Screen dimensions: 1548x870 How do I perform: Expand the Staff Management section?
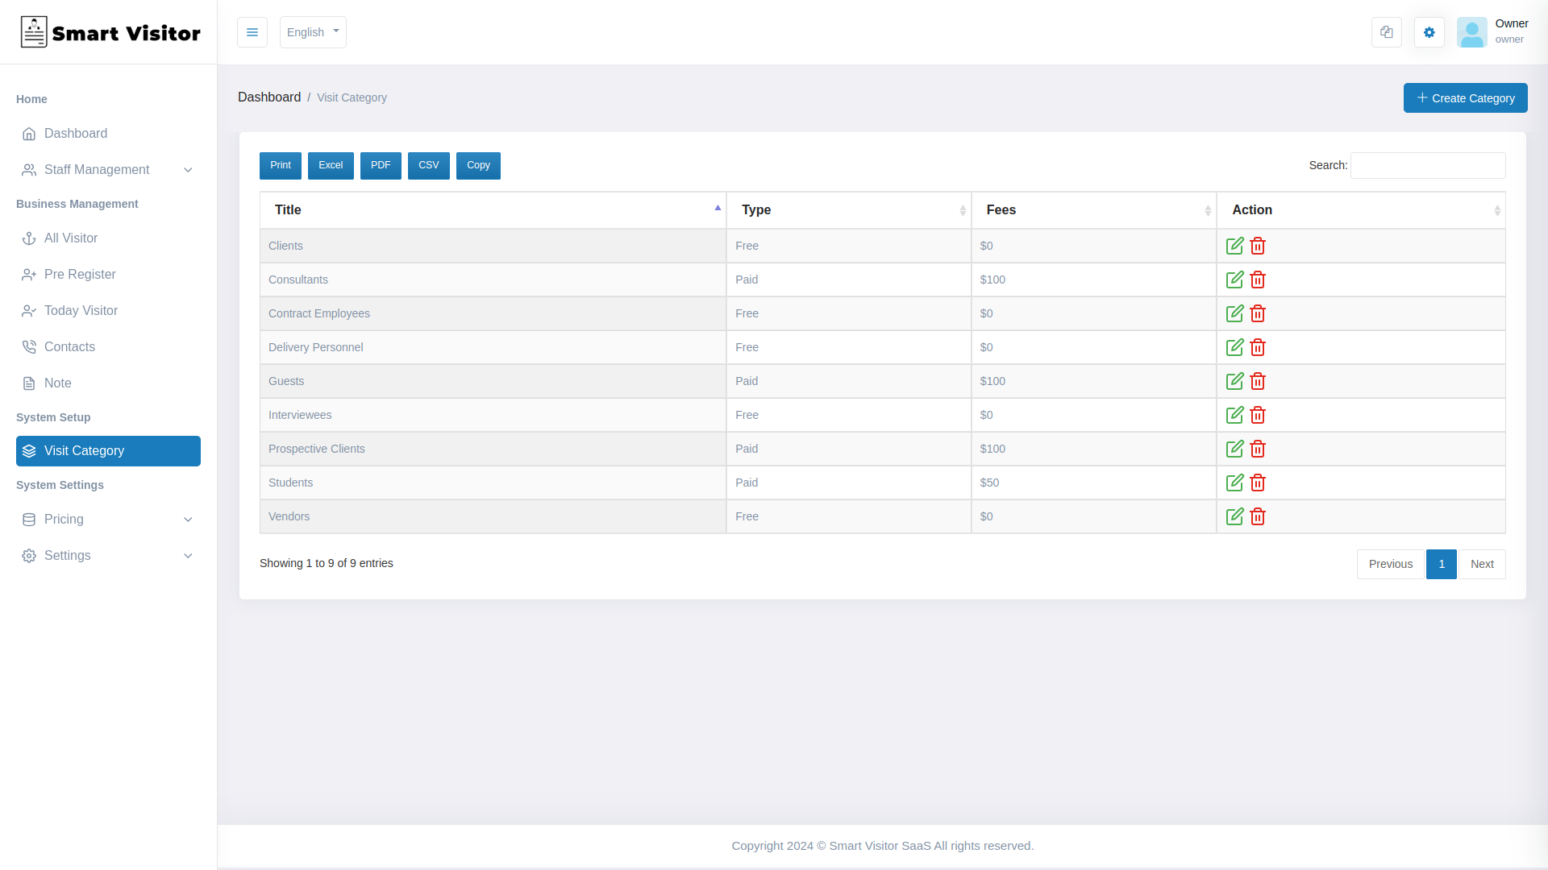pos(188,170)
